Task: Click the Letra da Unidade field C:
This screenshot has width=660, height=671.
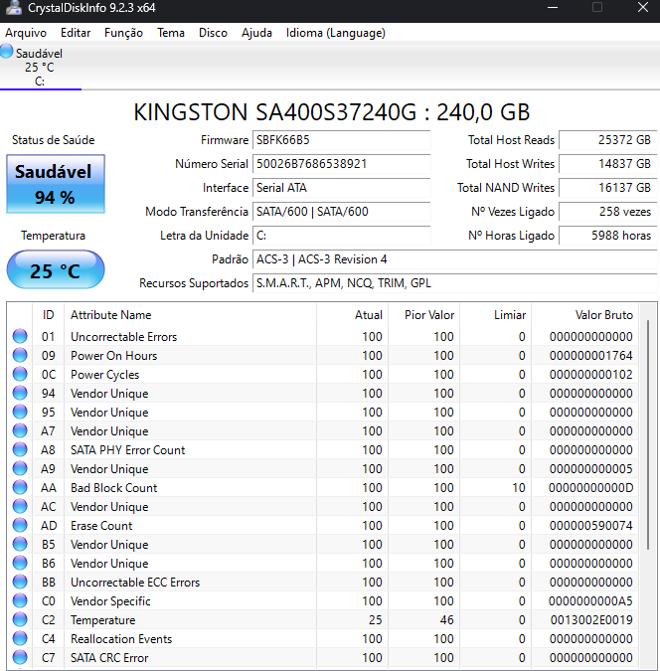Action: tap(342, 236)
